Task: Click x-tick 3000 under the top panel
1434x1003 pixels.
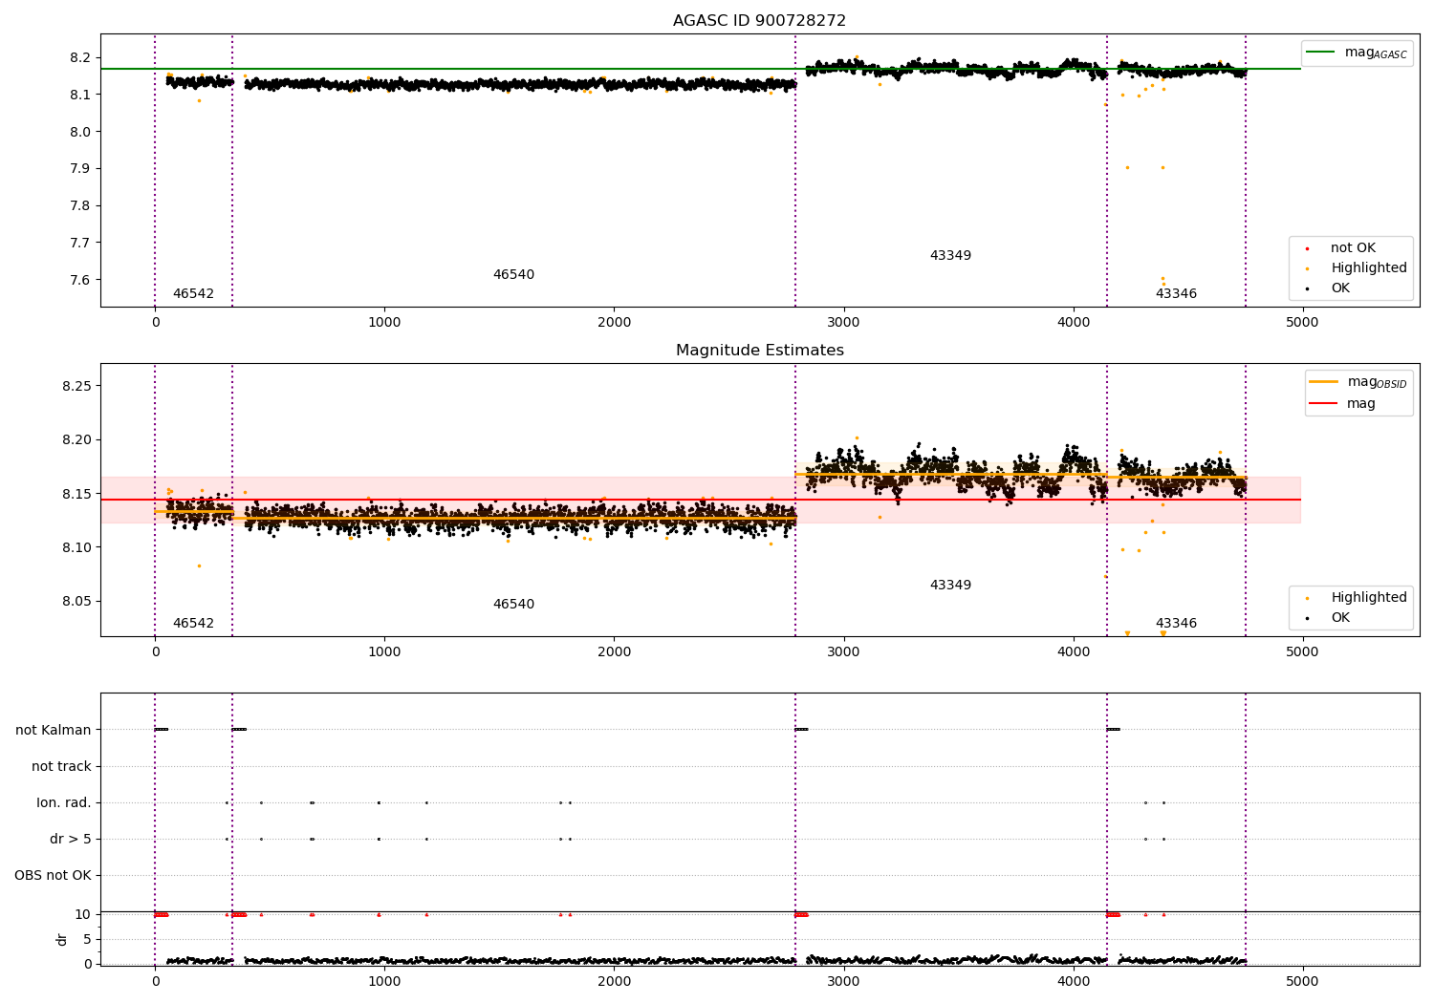Action: 843,323
